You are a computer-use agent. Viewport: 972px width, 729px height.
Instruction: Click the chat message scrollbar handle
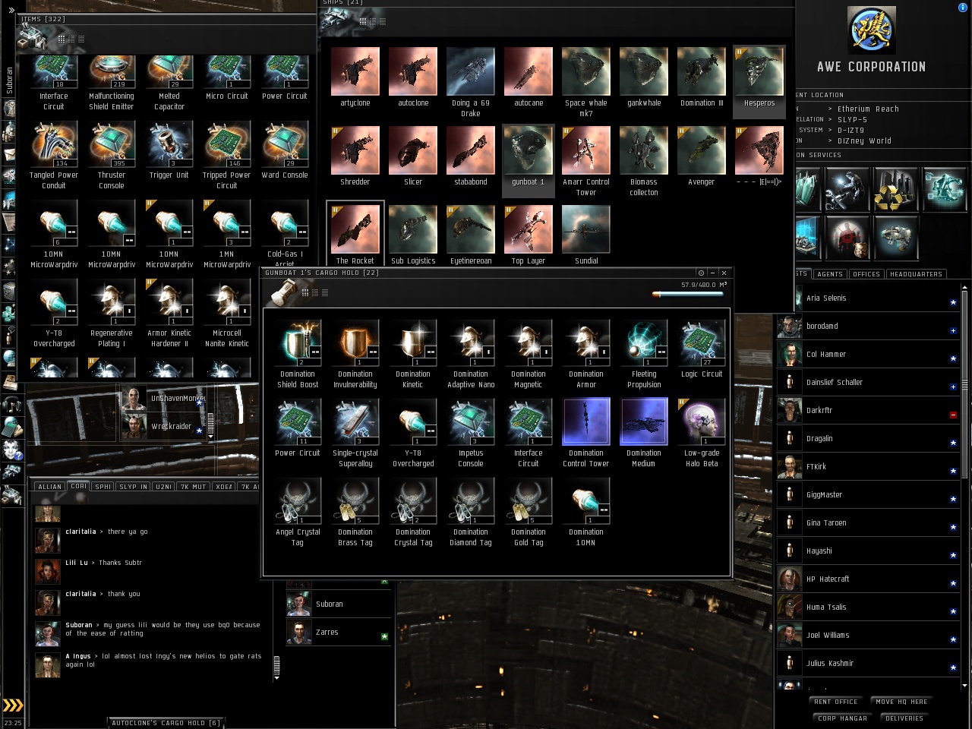point(276,666)
